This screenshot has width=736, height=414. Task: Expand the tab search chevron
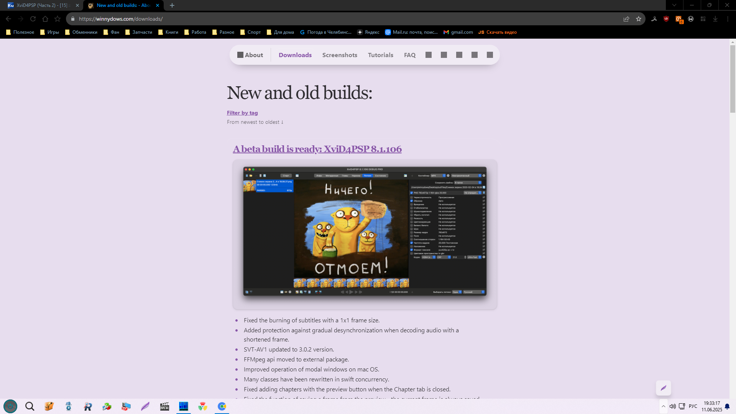pos(674,5)
